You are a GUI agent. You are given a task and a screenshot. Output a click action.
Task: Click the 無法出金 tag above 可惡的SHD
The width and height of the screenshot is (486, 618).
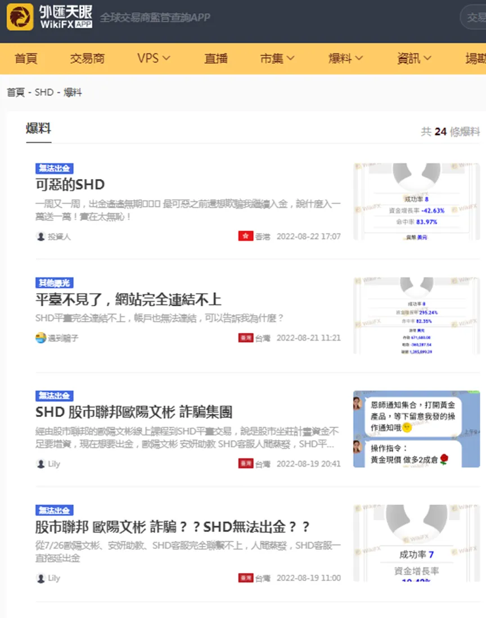click(55, 168)
